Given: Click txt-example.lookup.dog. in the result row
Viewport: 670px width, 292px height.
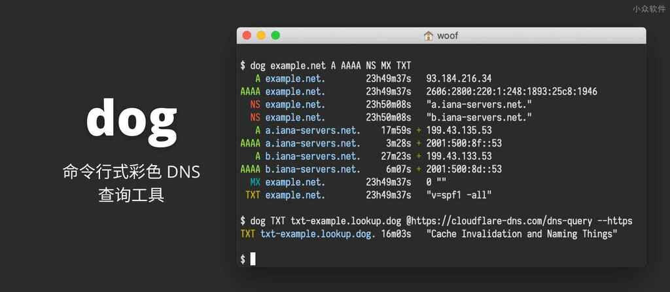Looking at the screenshot, I should (x=318, y=234).
